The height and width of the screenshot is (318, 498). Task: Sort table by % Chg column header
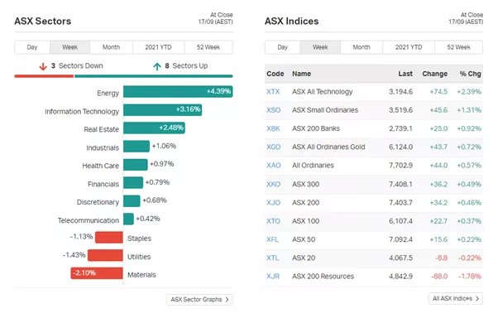coord(470,74)
